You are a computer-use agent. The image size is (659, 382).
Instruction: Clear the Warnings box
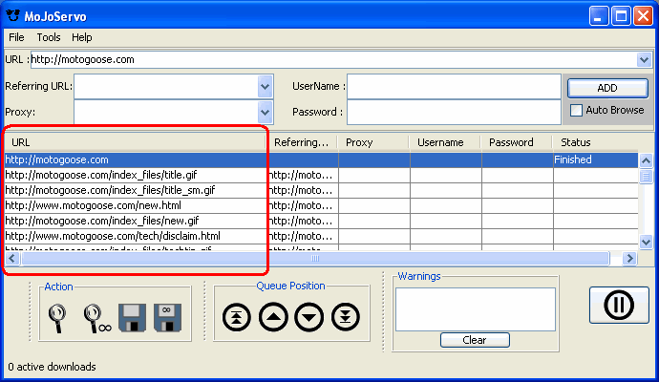(475, 340)
